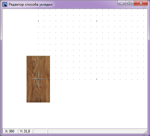
Task: Click the 'Редактор способа укладки' title text
Action: 30,4
